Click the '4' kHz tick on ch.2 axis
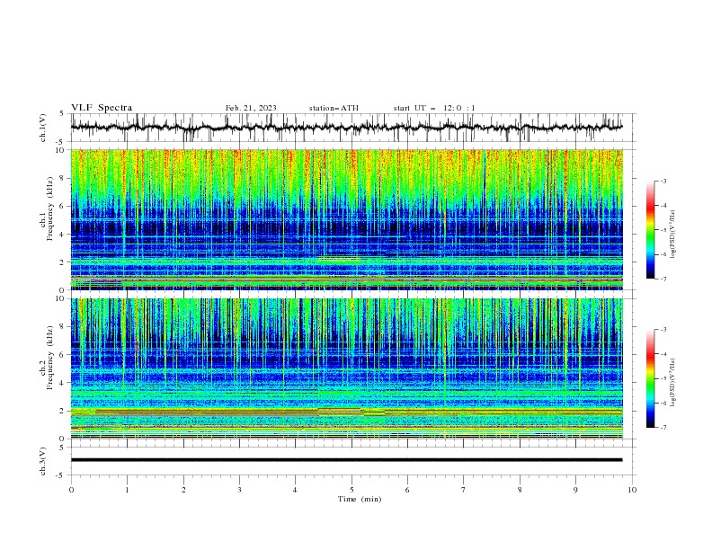Viewport: 712px width, 550px height. [63, 383]
